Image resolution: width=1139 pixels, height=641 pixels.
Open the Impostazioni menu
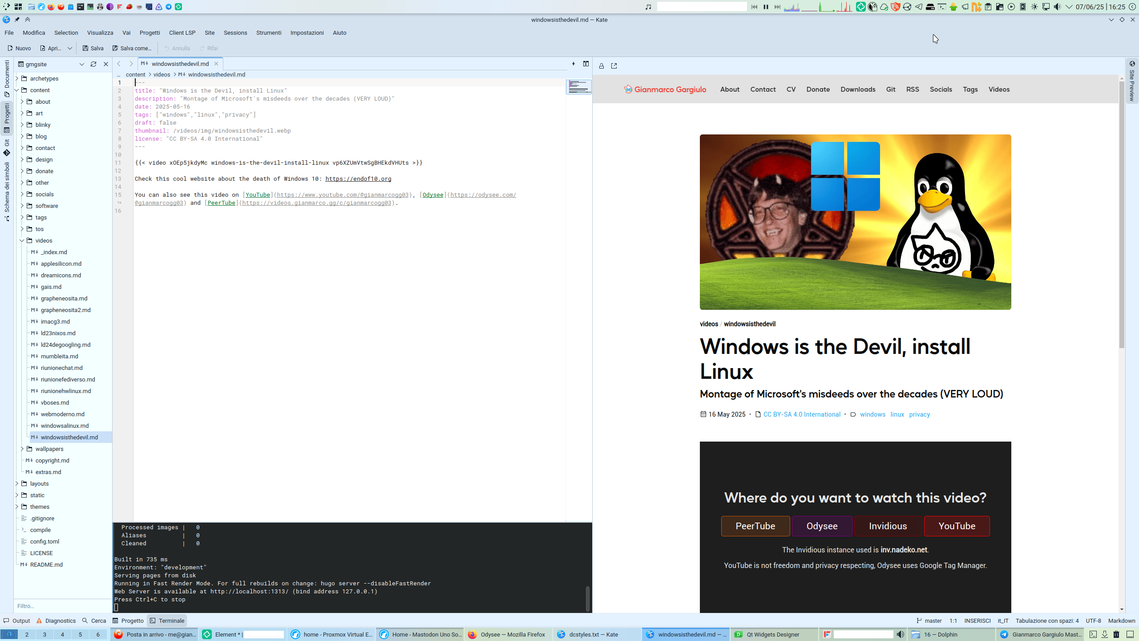click(x=307, y=32)
